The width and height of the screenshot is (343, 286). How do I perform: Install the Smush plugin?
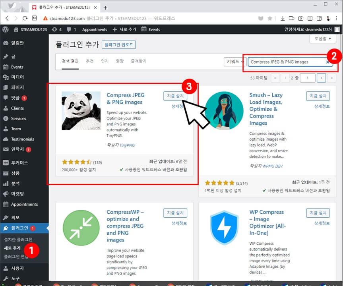coord(318,96)
